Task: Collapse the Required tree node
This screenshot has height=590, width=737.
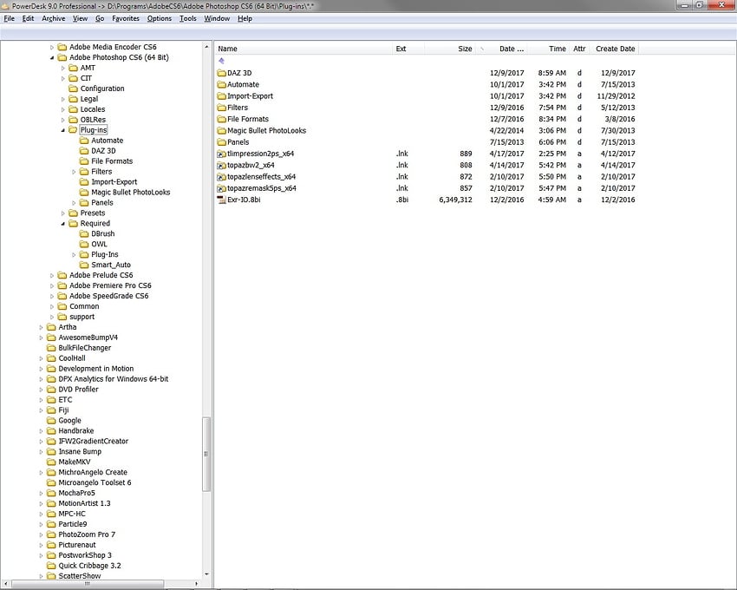Action: [x=63, y=224]
